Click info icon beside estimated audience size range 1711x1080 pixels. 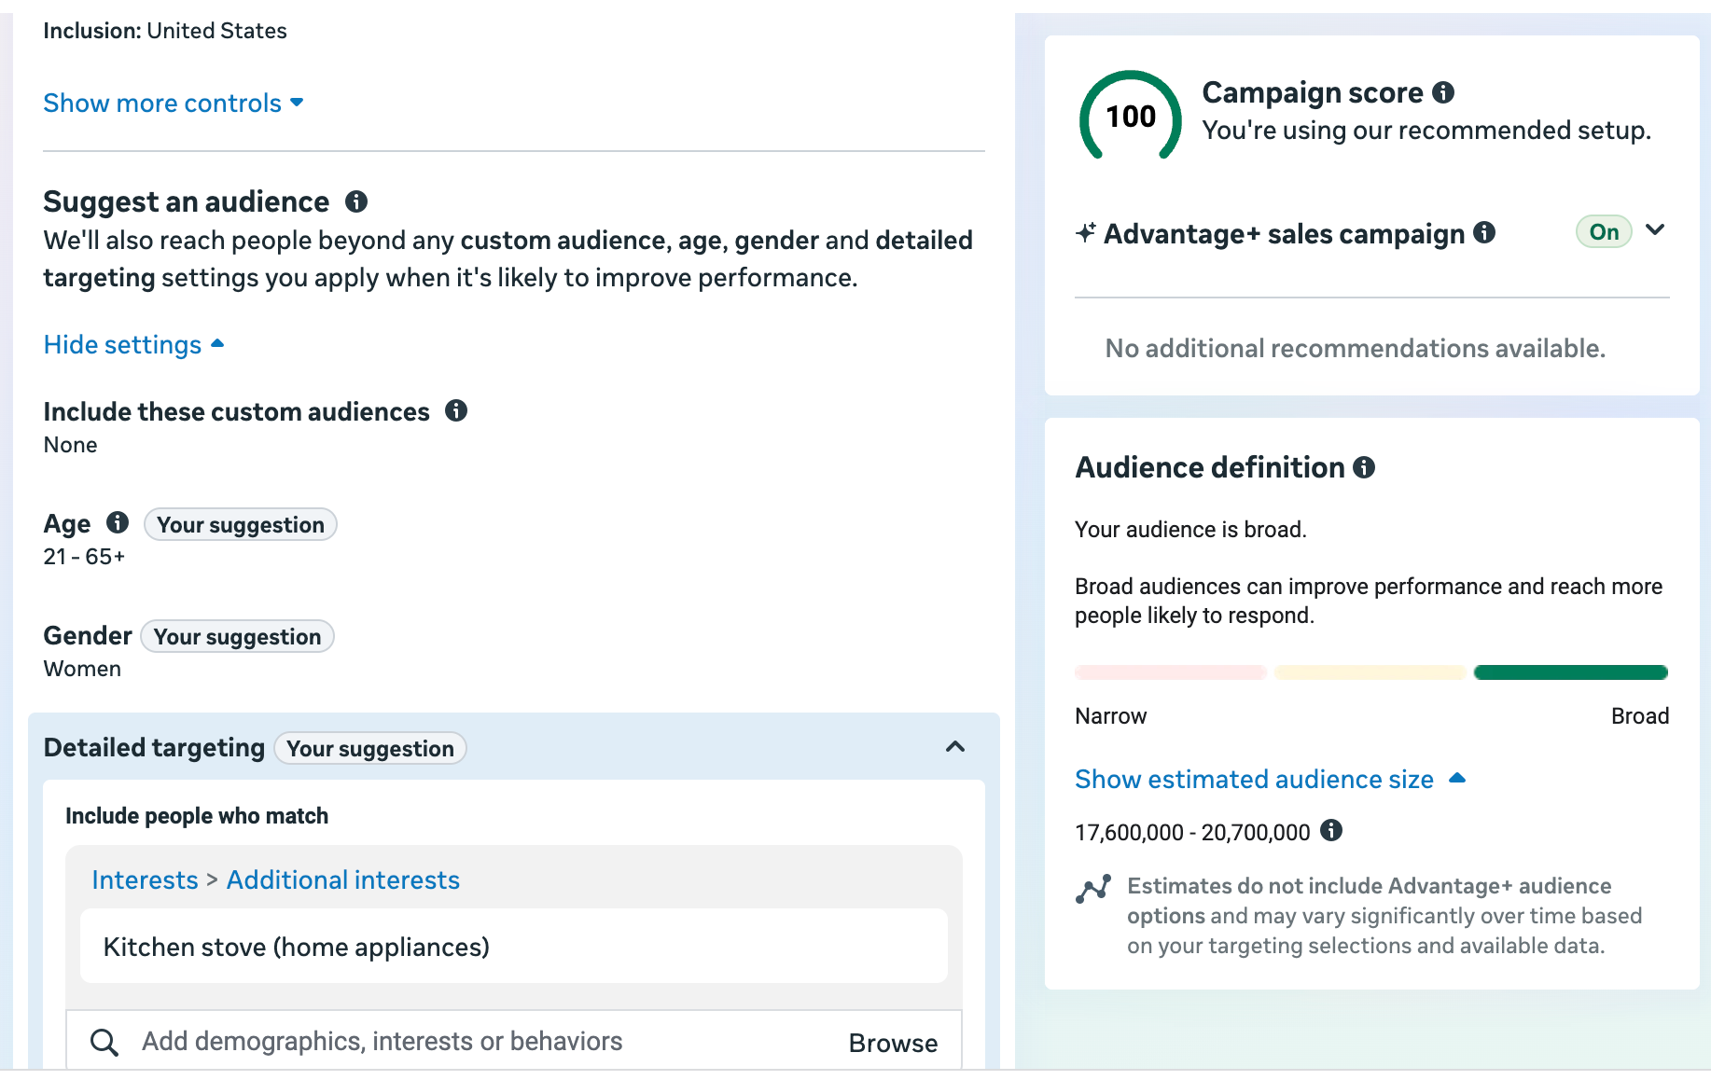click(x=1331, y=830)
